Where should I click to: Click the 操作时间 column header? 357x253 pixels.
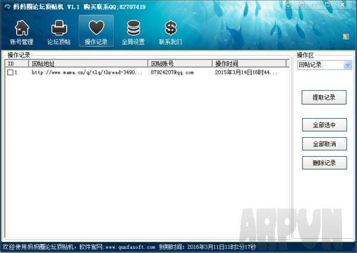click(249, 64)
